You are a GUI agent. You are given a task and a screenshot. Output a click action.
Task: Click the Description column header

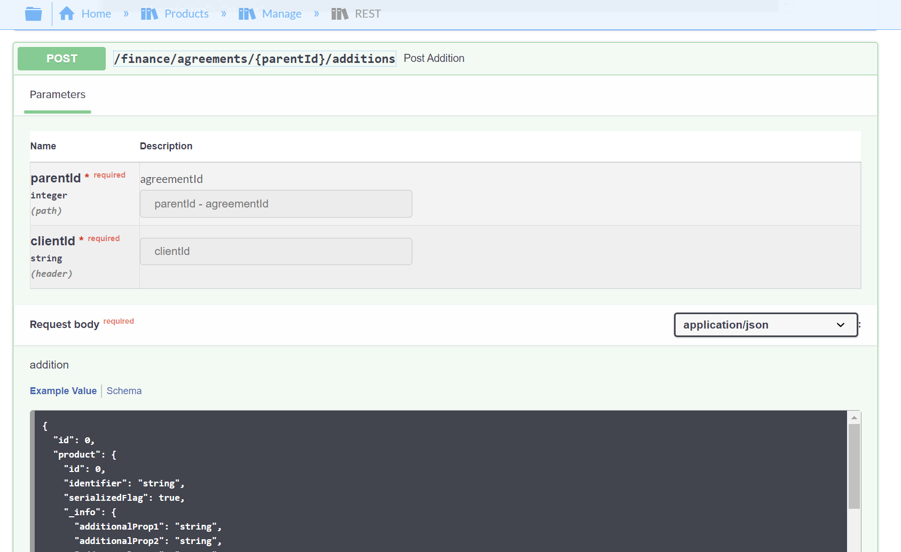tap(166, 146)
